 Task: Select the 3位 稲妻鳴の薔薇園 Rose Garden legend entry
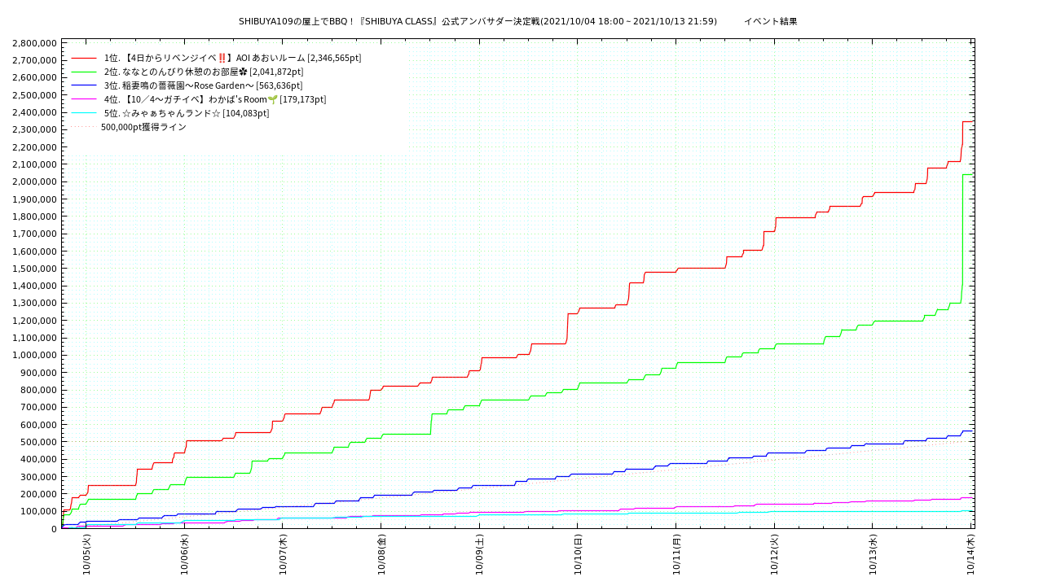click(x=203, y=85)
